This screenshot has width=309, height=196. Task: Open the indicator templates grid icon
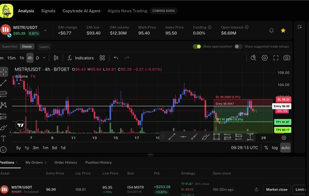point(102,58)
